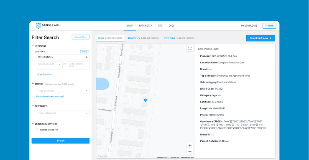
Task: Add a New Location
Action: click(x=44, y=75)
